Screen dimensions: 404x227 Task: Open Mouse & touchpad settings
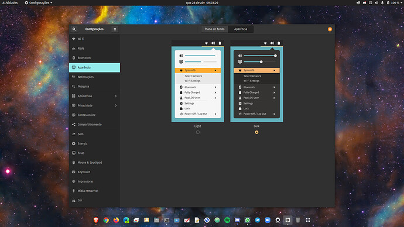[94, 163]
